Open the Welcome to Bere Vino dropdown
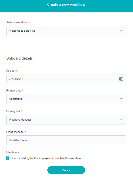This screenshot has width=133, height=177. tap(66, 31)
